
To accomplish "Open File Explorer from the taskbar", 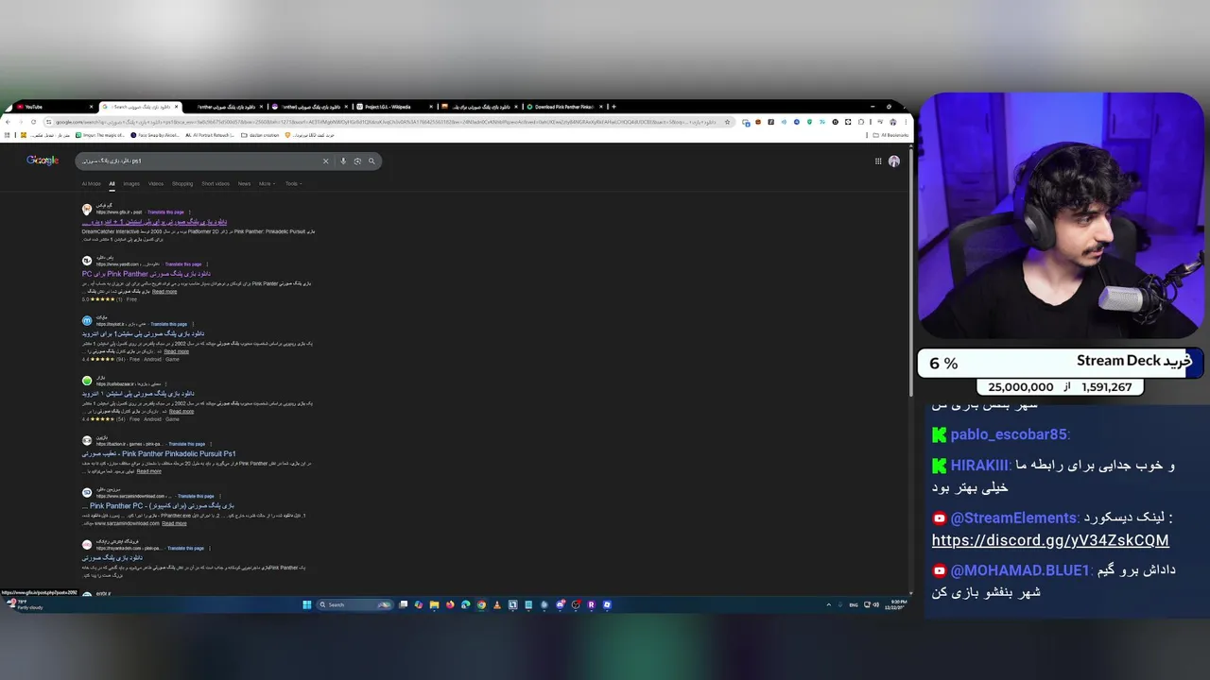I will (434, 604).
